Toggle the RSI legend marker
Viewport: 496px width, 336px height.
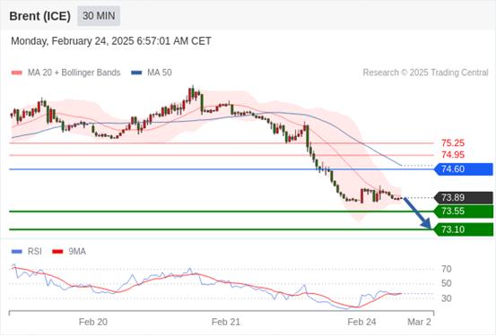(x=17, y=252)
